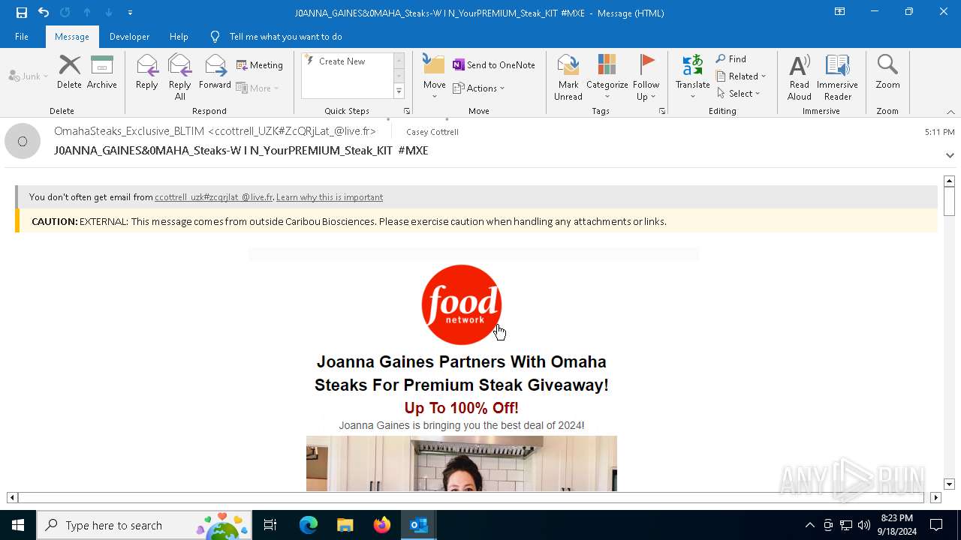Viewport: 961px width, 540px height.
Task: Click the Joanna Gaines photo
Action: pos(462,463)
